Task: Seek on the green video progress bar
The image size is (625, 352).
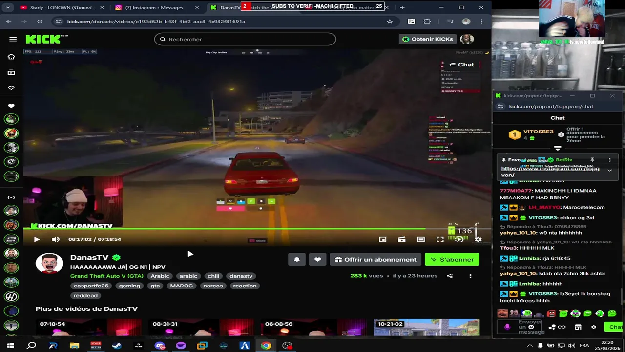Action: (258, 229)
